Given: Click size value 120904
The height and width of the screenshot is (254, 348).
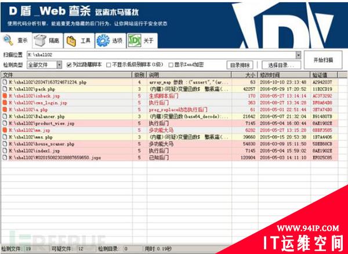Looking at the screenshot, I should click(x=248, y=158).
